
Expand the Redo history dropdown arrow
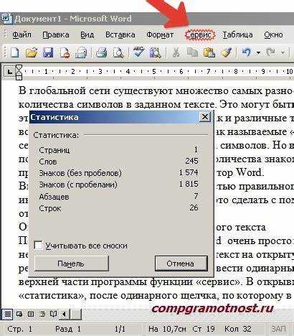(x=283, y=52)
